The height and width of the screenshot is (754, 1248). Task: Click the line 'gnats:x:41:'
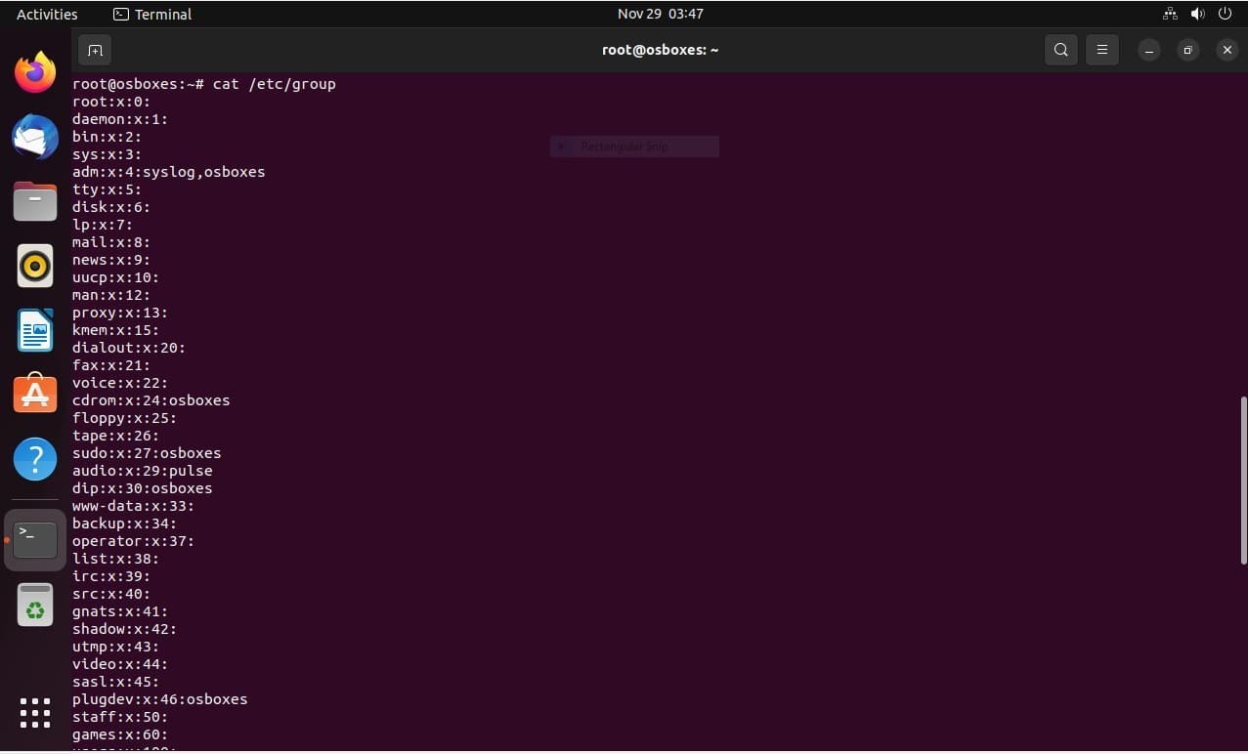pyautogui.click(x=120, y=611)
